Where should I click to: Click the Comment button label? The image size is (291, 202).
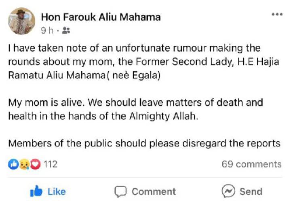(x=154, y=191)
